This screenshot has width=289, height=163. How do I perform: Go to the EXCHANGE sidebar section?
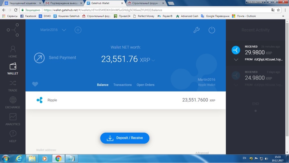pyautogui.click(x=13, y=102)
